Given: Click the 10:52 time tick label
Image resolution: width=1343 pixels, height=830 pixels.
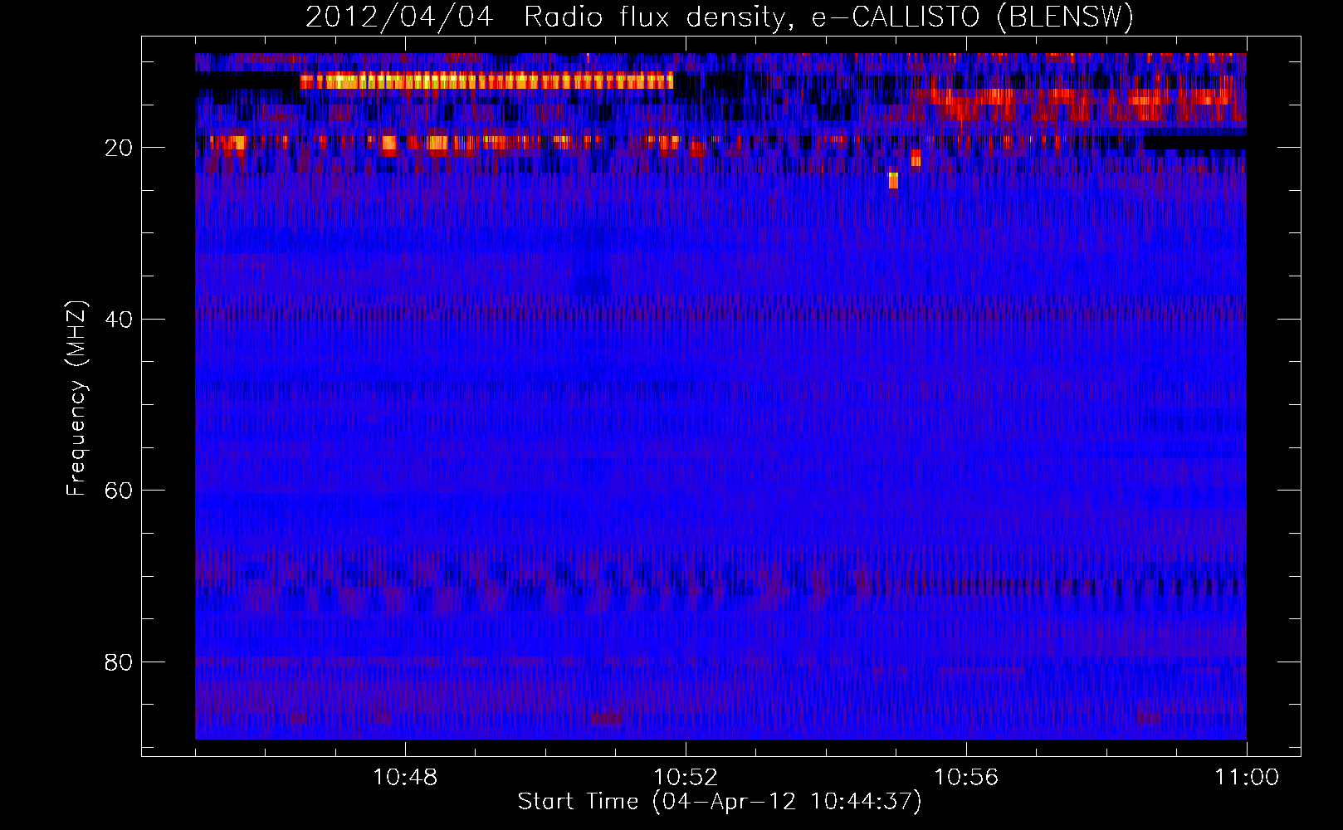Looking at the screenshot, I should 686,778.
